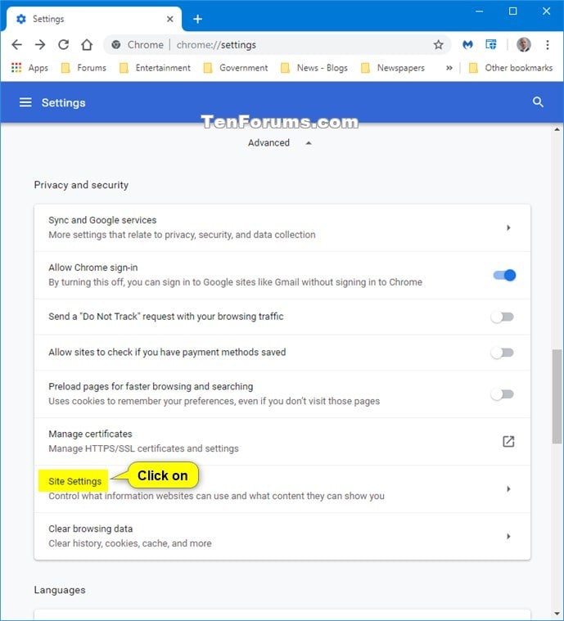The image size is (564, 621).
Task: Click the Languages heading
Action: [x=60, y=590]
